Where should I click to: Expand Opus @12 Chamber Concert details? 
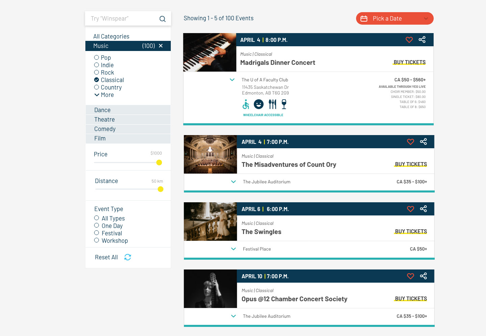pos(234,316)
